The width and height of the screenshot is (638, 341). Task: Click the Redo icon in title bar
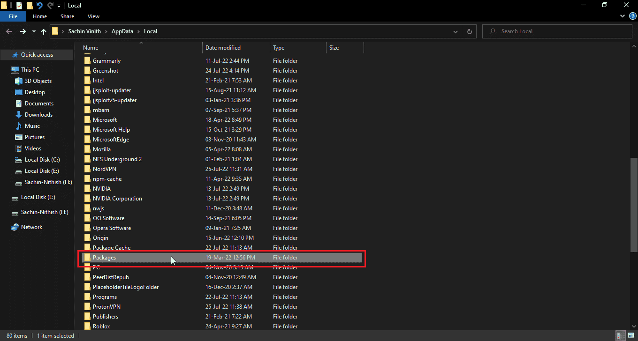click(x=50, y=6)
